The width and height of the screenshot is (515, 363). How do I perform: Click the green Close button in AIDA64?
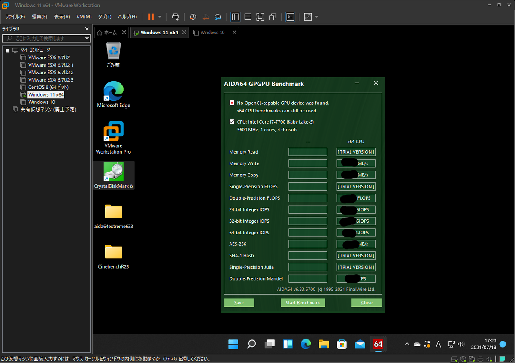point(367,302)
